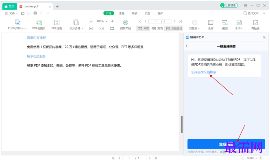
Task: Go to previous page using toolbar arrow
Action: [146, 21]
